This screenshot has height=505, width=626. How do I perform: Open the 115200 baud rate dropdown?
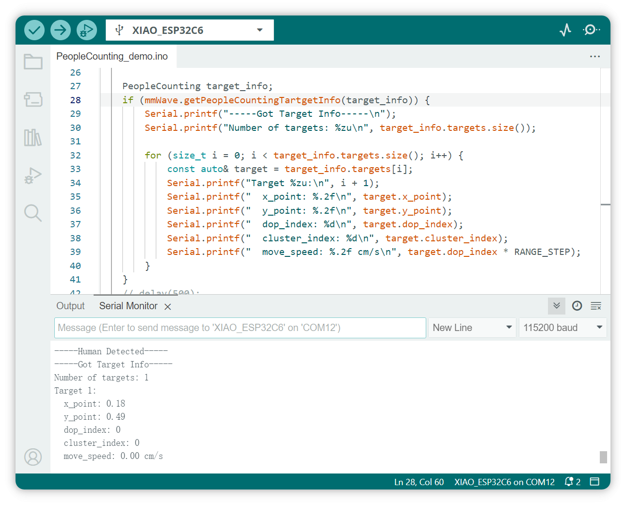coord(562,328)
